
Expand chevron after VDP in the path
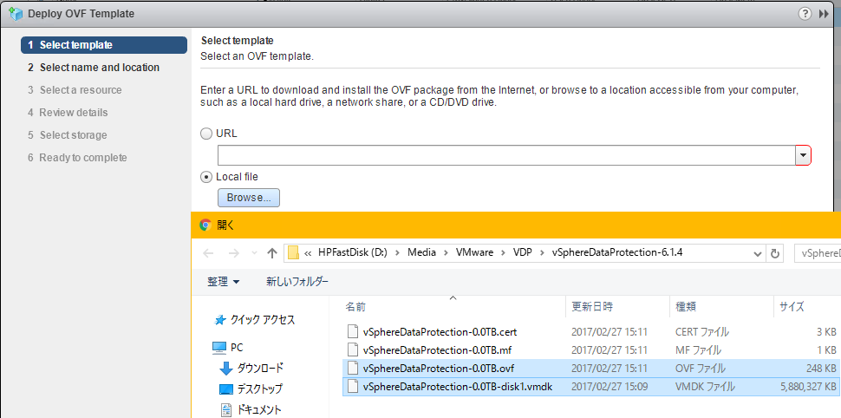pos(542,252)
